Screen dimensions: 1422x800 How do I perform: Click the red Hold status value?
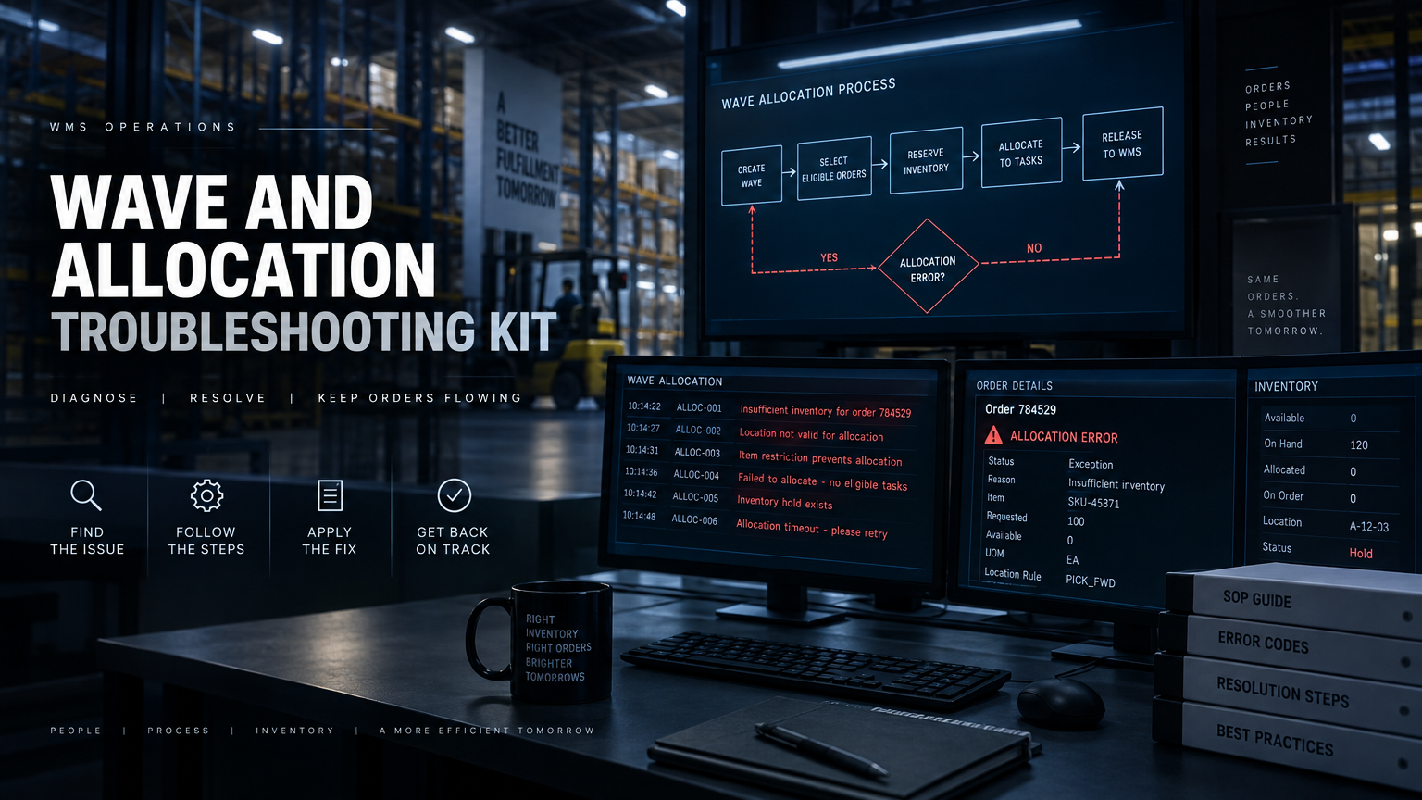[1361, 553]
